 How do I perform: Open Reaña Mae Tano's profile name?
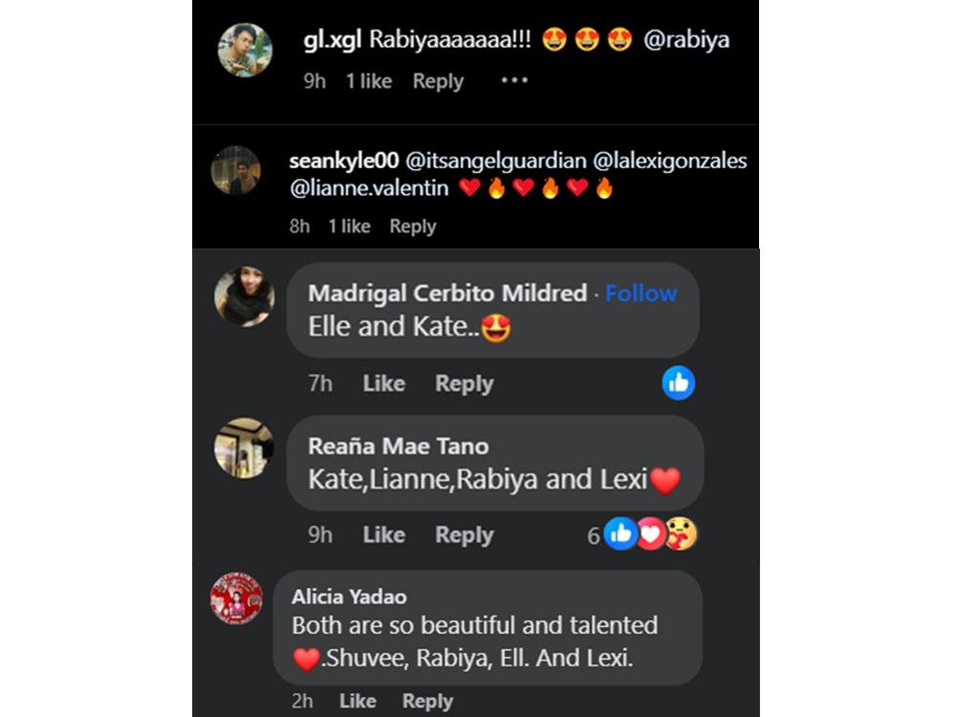pyautogui.click(x=398, y=446)
